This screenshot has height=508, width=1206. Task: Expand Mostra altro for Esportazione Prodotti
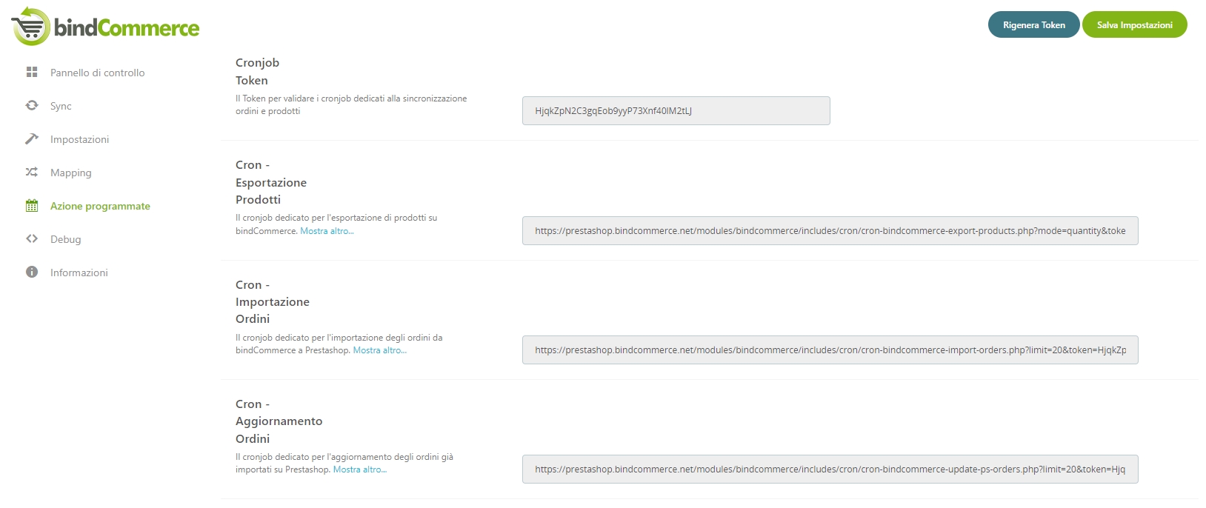click(327, 231)
